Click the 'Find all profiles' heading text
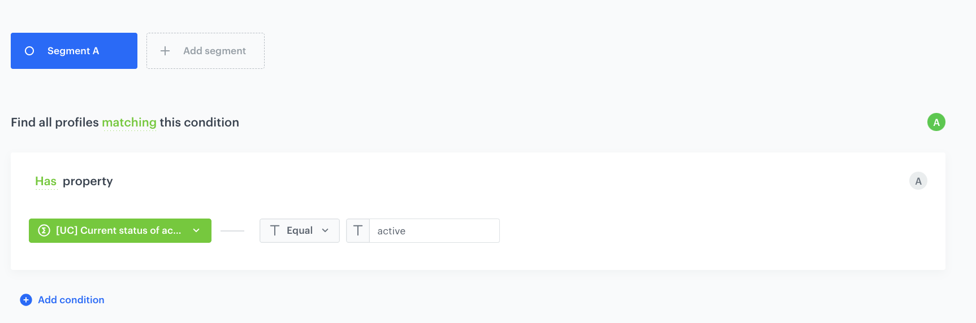Screen dimensions: 976x323 [x=55, y=123]
